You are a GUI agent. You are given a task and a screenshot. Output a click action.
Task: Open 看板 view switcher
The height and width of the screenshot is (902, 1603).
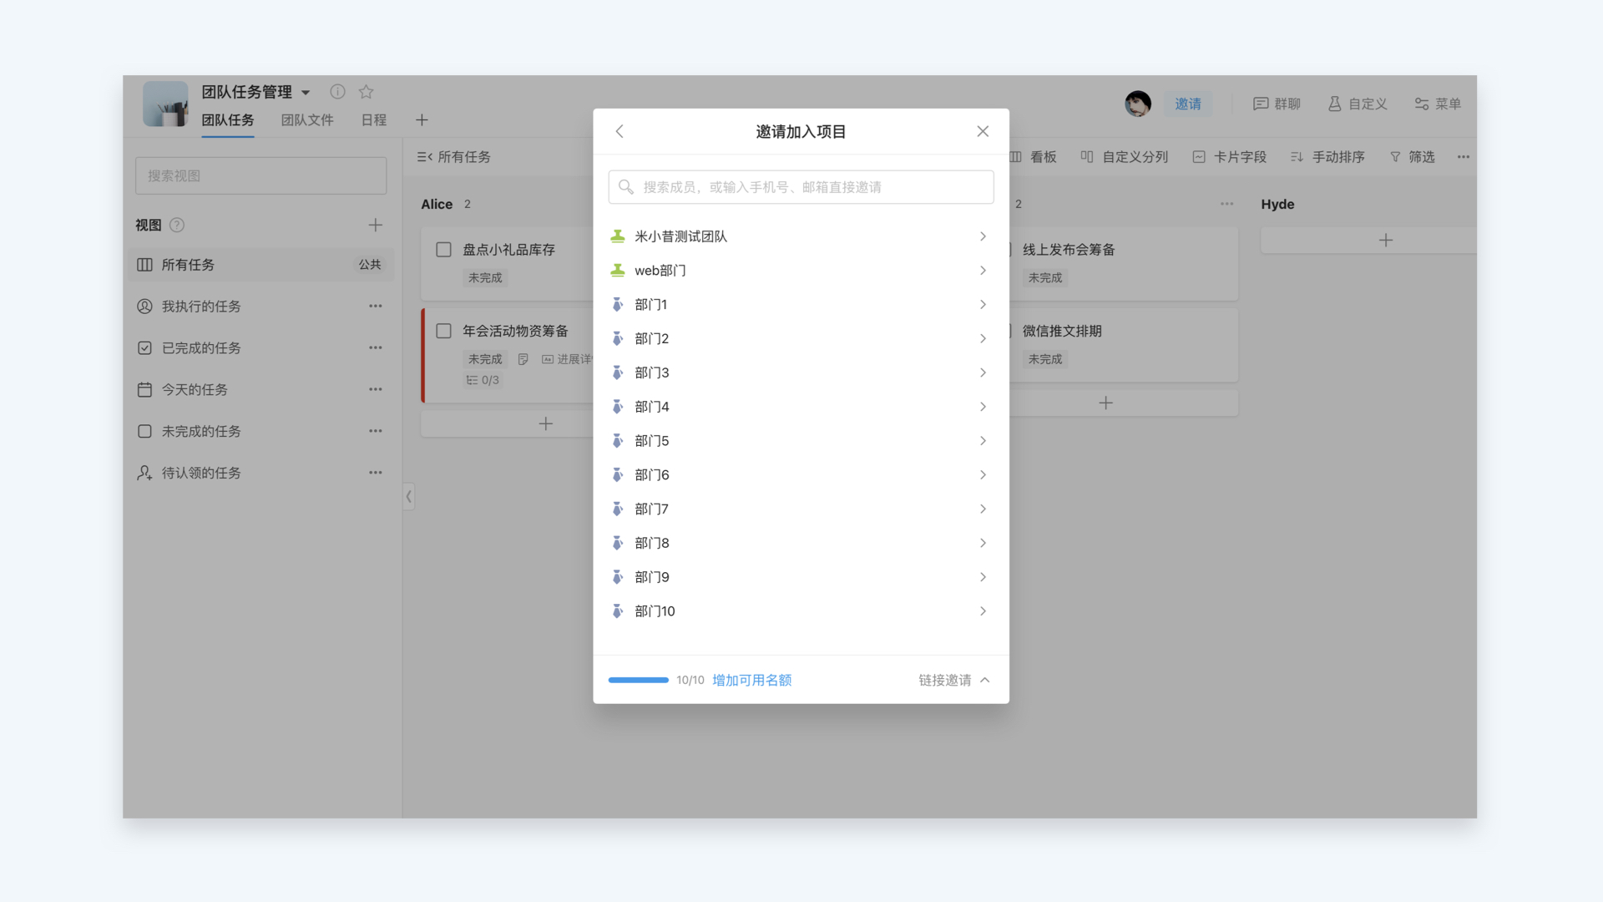click(1034, 157)
